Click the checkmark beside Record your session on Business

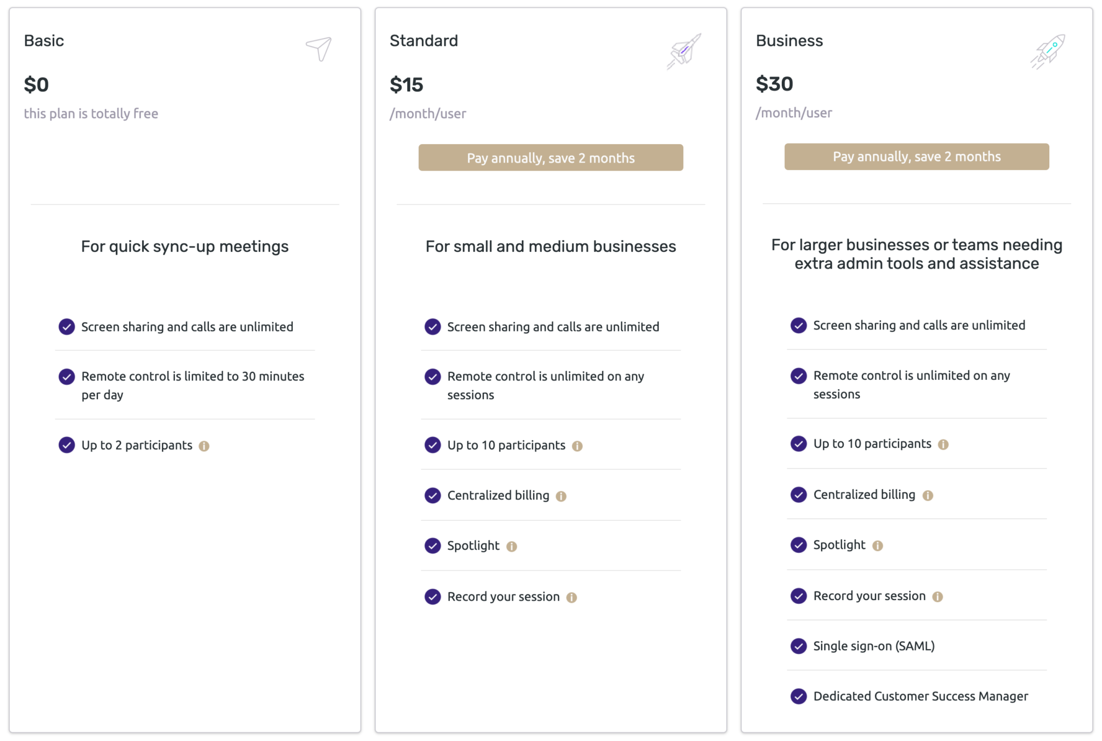(798, 596)
